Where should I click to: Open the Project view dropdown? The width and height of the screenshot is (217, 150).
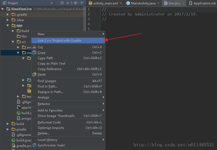(x=52, y=3)
